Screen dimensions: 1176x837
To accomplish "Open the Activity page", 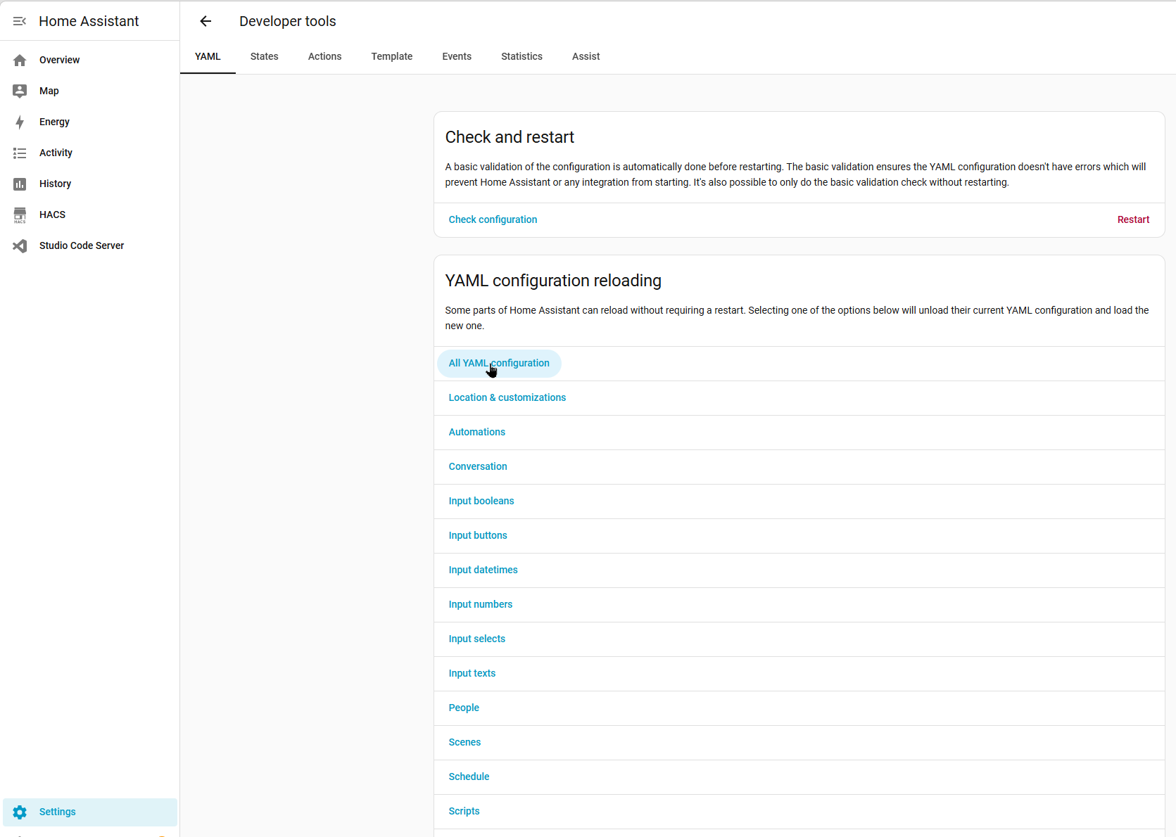I will (x=90, y=153).
